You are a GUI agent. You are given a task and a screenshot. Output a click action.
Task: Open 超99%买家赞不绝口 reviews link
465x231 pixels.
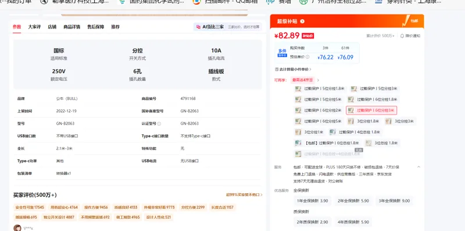click(x=244, y=195)
